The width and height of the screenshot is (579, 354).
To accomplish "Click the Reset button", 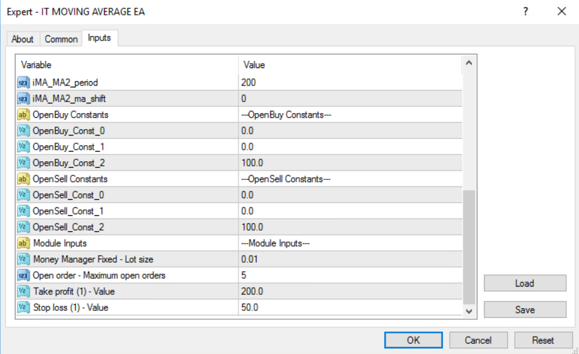I will pyautogui.click(x=543, y=340).
